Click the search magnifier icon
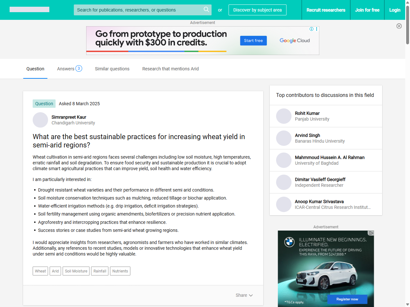 (x=206, y=10)
